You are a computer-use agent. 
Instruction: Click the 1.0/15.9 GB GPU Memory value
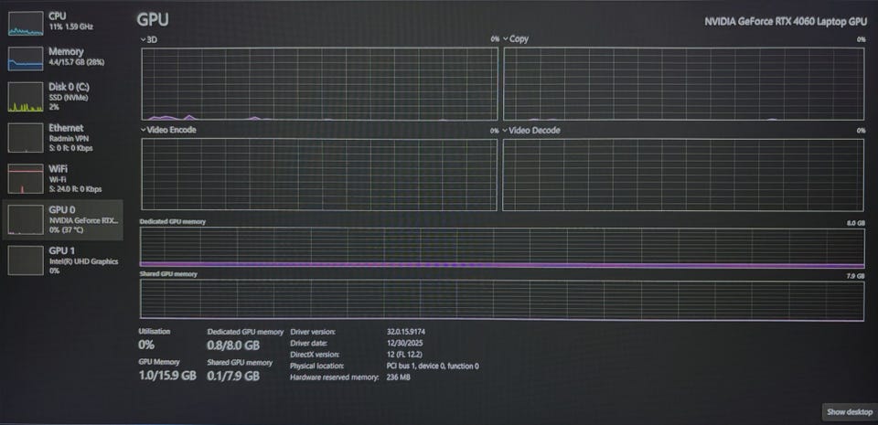tap(167, 376)
